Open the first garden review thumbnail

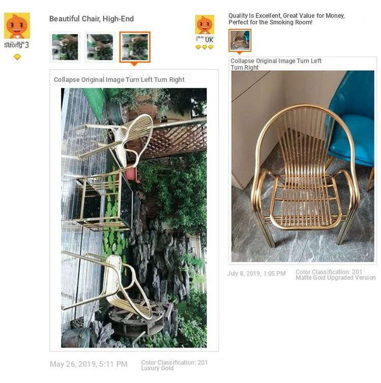[65, 47]
